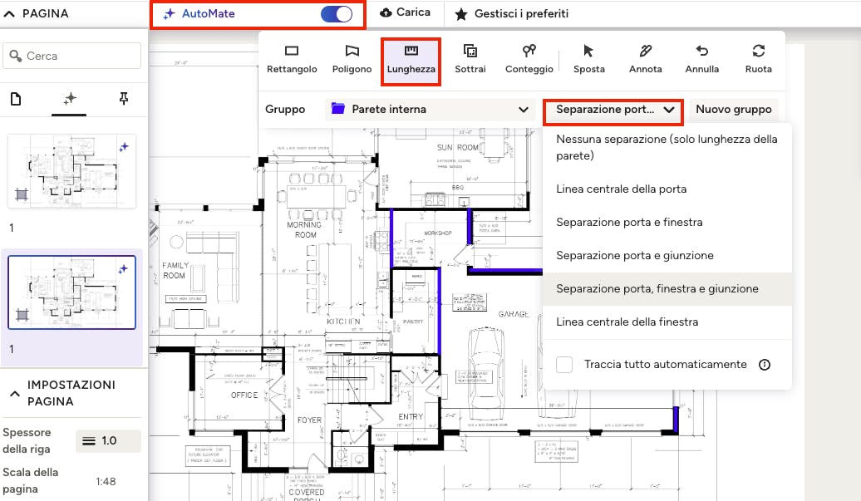Click Gestisci i preferiti label
The width and height of the screenshot is (861, 501).
[x=521, y=14]
